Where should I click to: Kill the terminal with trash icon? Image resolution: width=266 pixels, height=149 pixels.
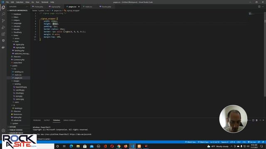(257, 120)
